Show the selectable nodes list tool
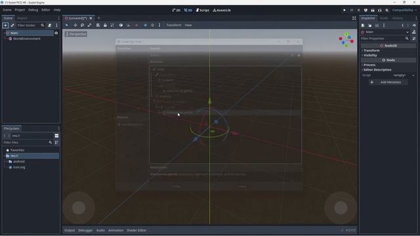Viewport: 420px width, 236px height. coord(98,25)
